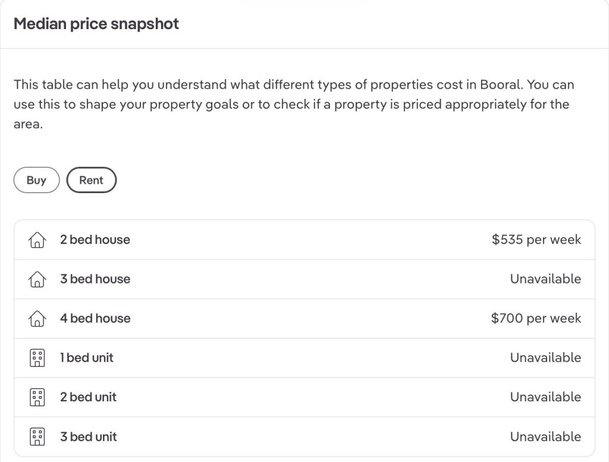Click the building icon beside 1 bed unit
Screen dimensions: 609x462
click(x=37, y=358)
